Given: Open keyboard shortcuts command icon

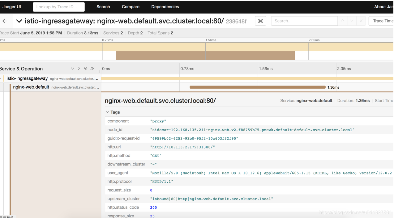Looking at the screenshot, I should (x=260, y=21).
